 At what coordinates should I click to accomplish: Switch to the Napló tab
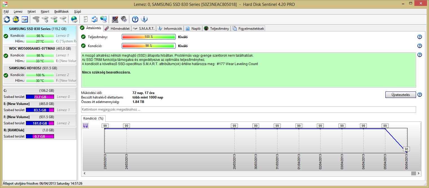[193, 28]
